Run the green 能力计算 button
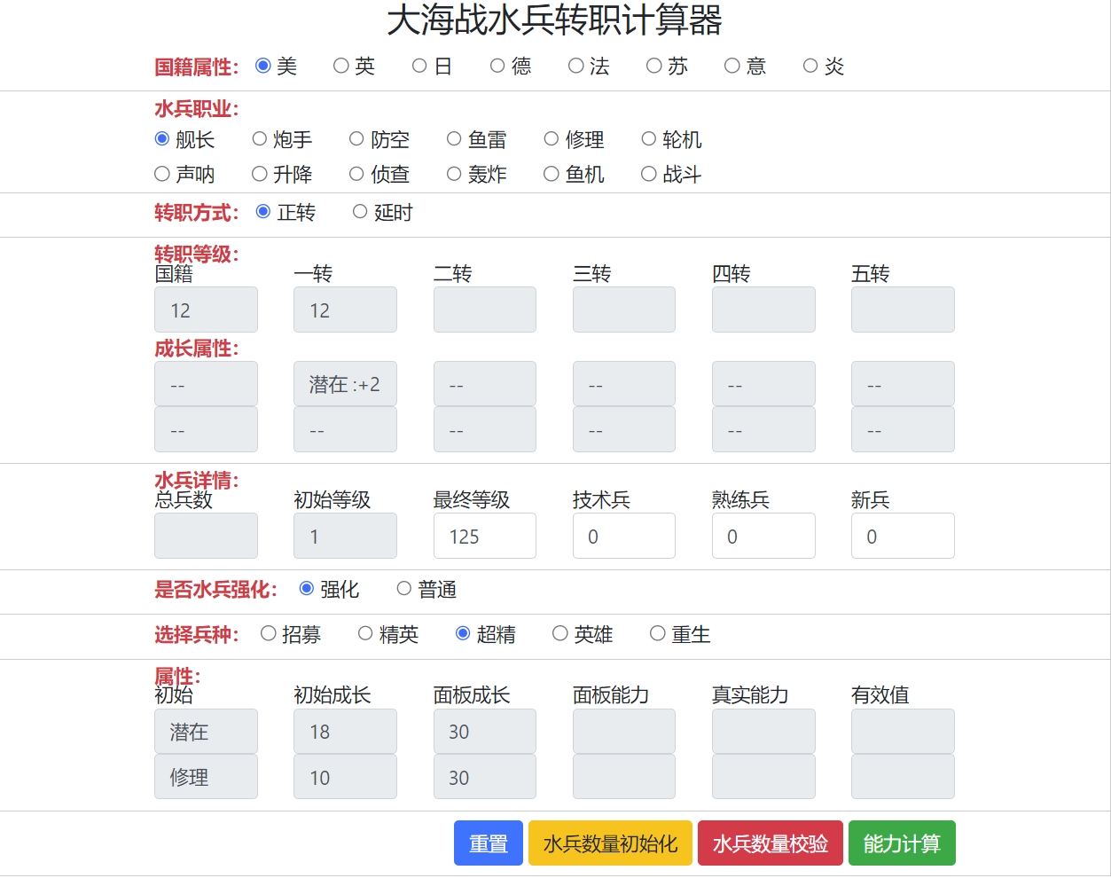This screenshot has width=1111, height=878. 901,843
